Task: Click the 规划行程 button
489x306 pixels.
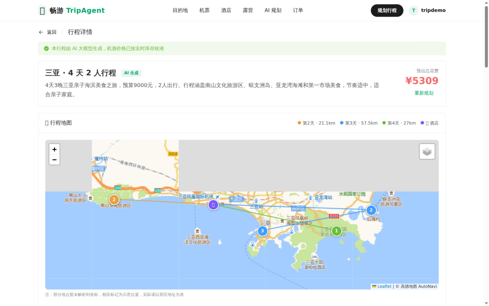Action: pyautogui.click(x=387, y=11)
